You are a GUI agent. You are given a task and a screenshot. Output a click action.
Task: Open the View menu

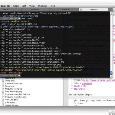coord(32,6)
